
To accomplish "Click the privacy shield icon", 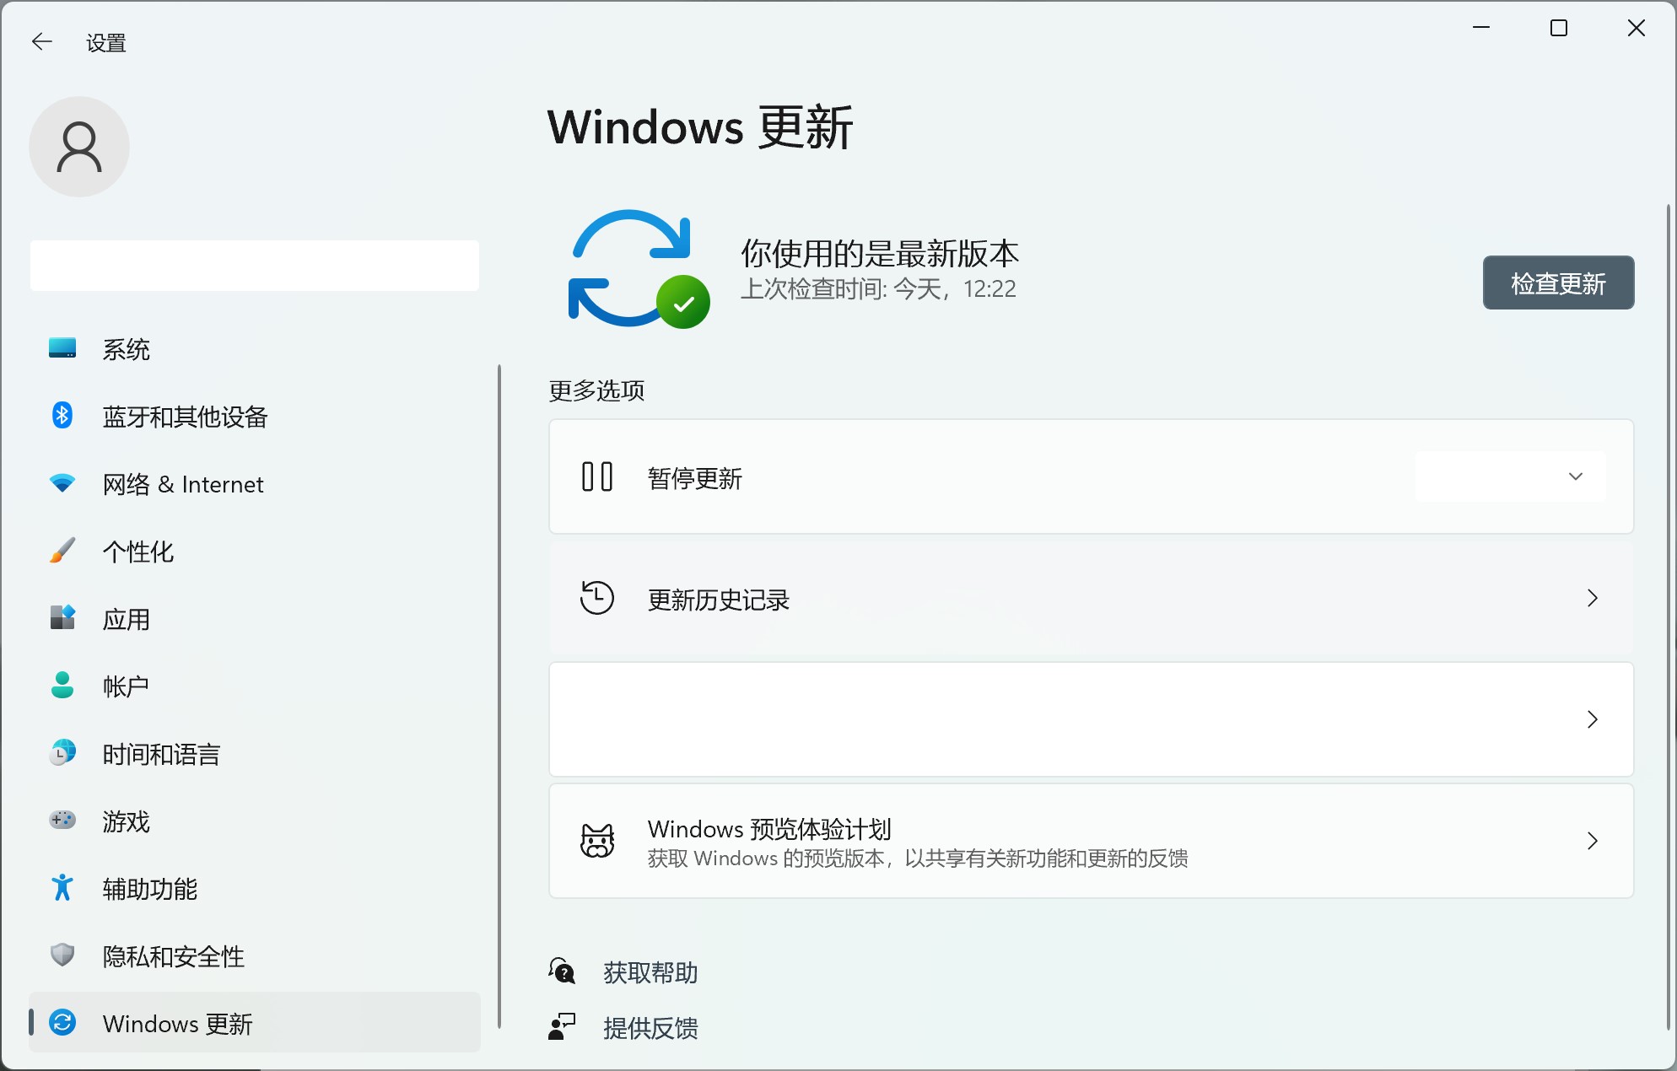I will (x=62, y=955).
